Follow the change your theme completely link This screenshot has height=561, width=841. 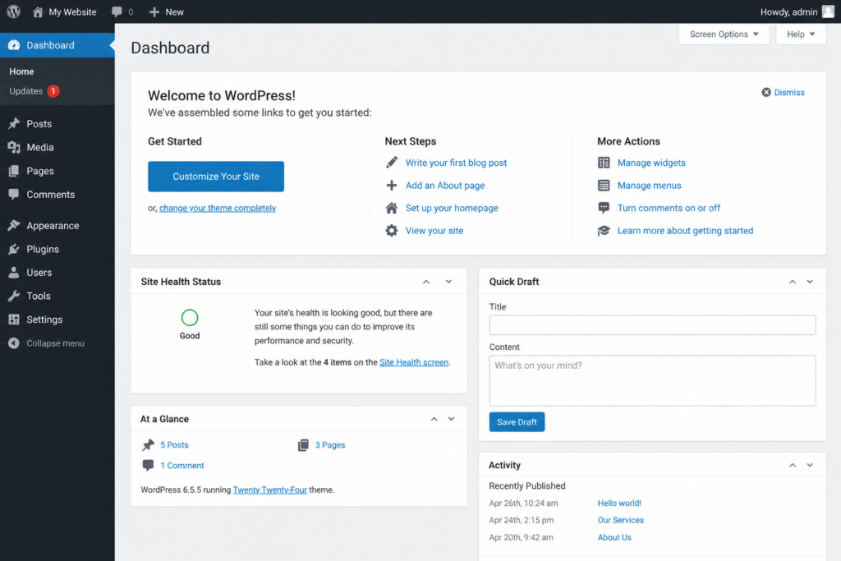[x=218, y=208]
